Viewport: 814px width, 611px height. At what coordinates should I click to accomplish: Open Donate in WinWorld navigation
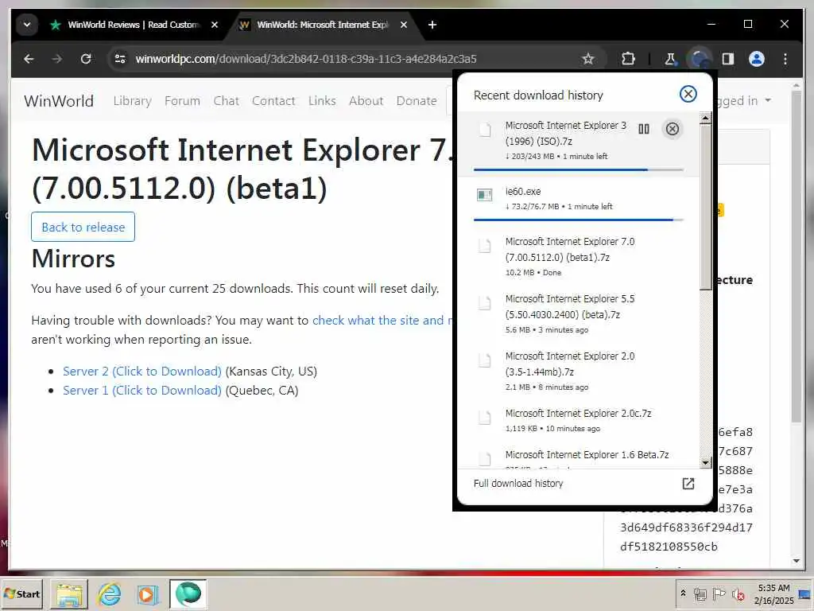[x=417, y=101]
